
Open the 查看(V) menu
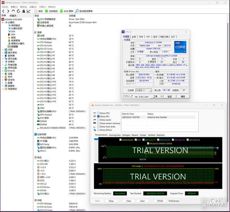(14, 7)
